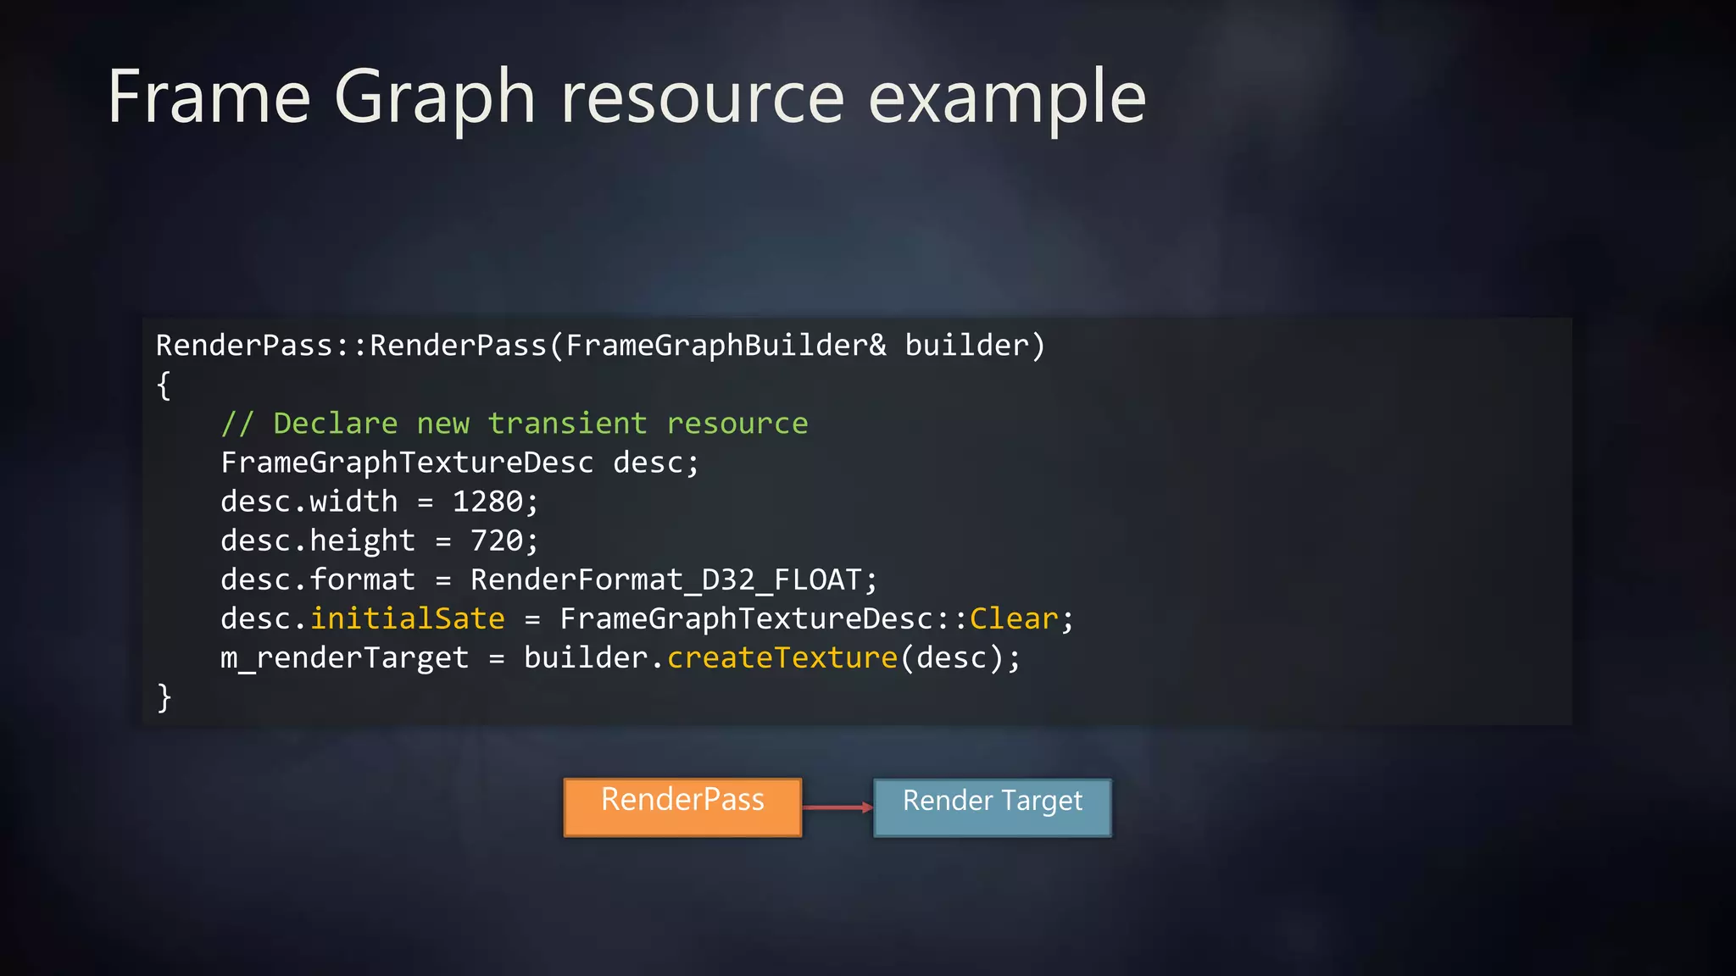Click the 1280 width value
This screenshot has height=976, width=1736.
[x=487, y=502]
